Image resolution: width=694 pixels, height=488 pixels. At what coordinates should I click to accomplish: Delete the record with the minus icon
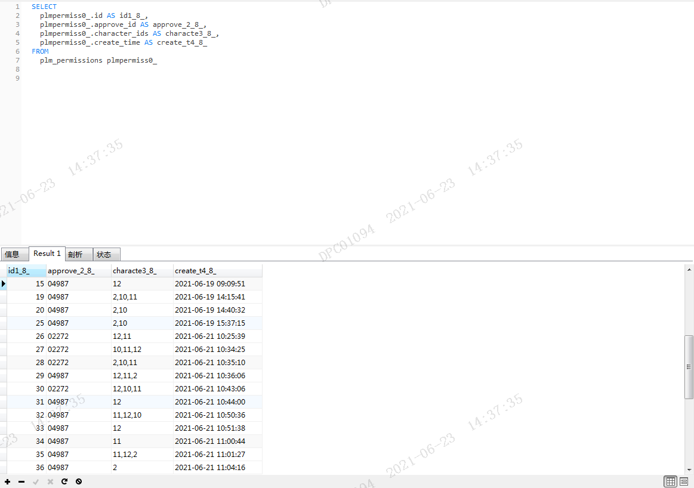21,481
